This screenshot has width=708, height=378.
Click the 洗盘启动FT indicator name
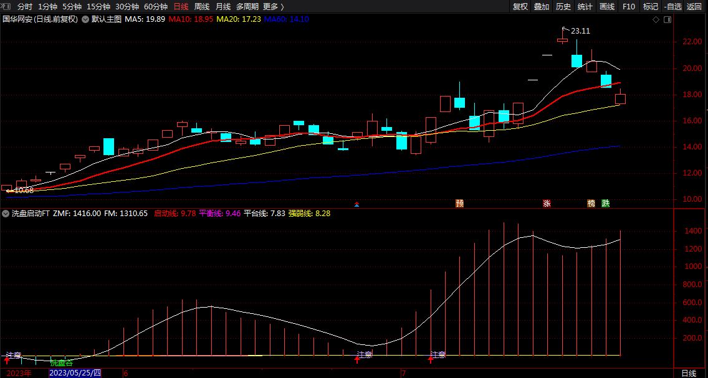click(x=31, y=214)
